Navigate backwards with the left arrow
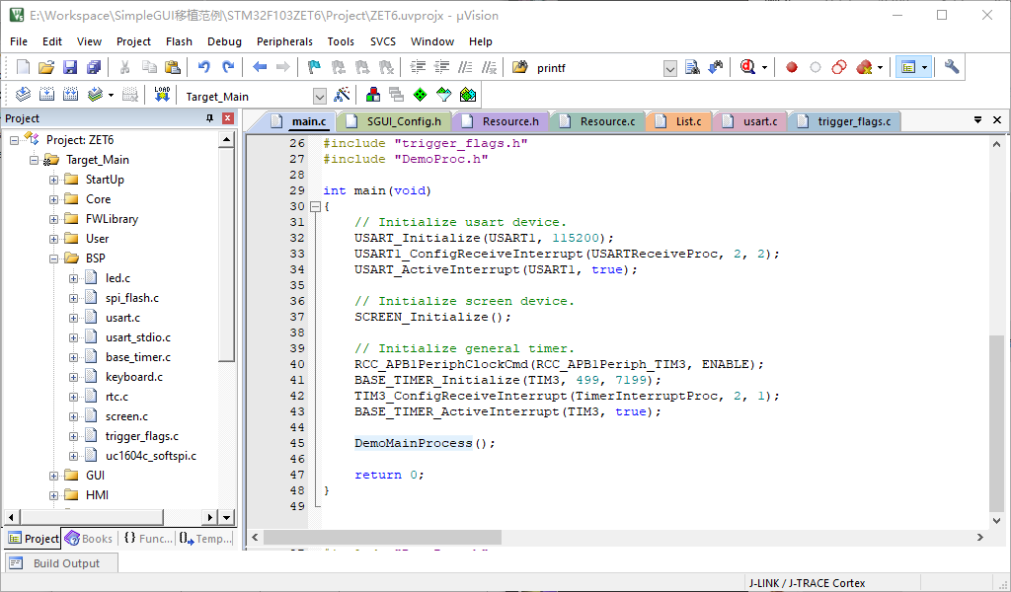 [260, 67]
